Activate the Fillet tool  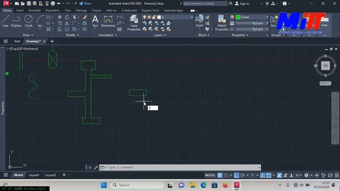coord(74,23)
